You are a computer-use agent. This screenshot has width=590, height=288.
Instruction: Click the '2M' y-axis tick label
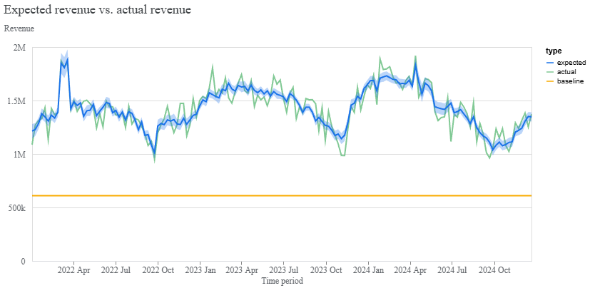click(x=19, y=48)
